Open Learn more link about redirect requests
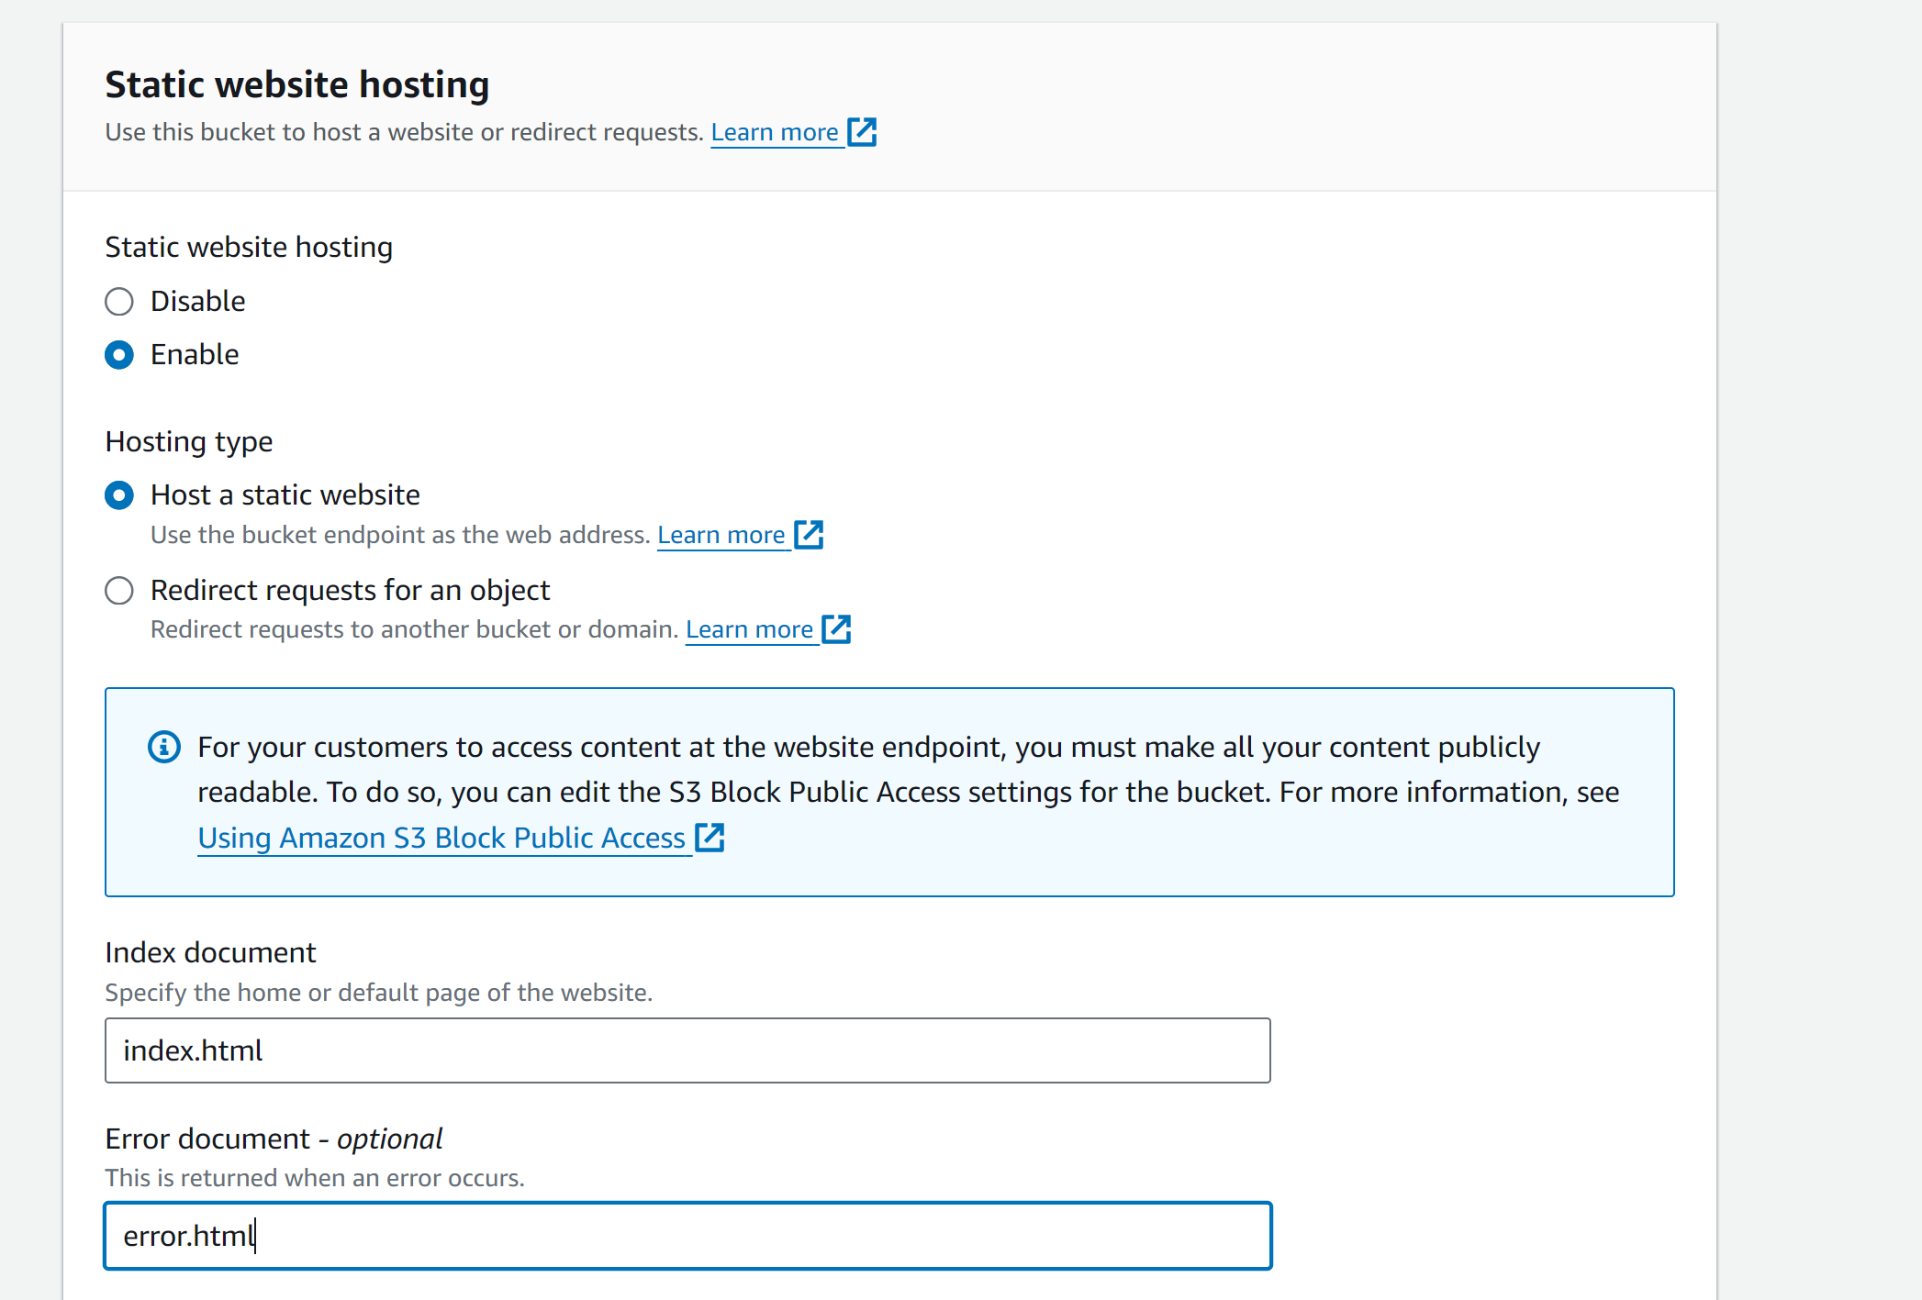The height and width of the screenshot is (1300, 1922). pyautogui.click(x=749, y=629)
